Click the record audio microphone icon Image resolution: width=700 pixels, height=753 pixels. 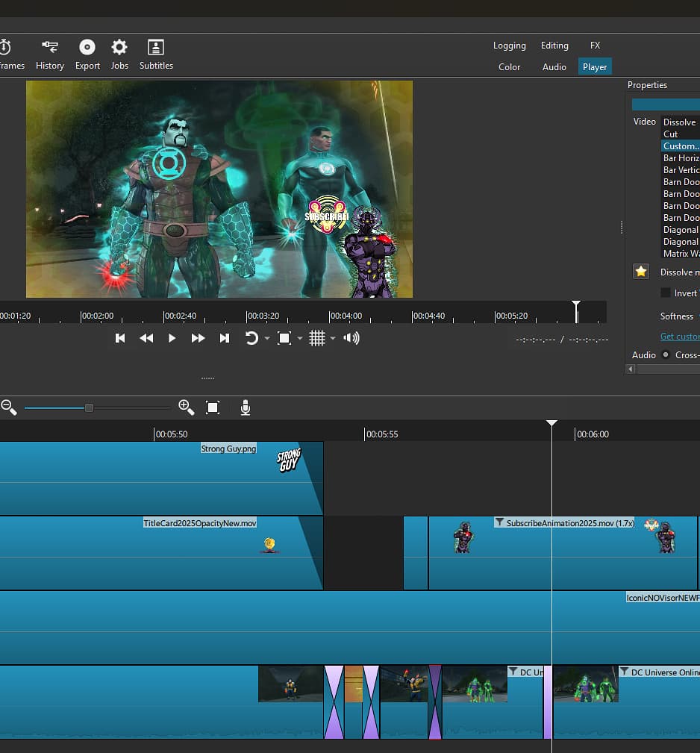click(246, 407)
